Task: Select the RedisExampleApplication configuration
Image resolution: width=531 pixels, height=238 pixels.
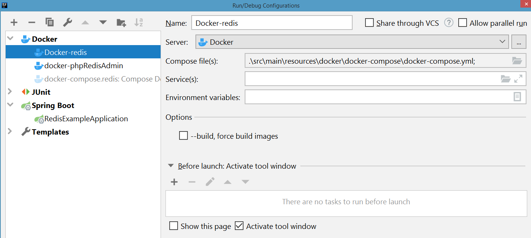Action: coord(83,119)
